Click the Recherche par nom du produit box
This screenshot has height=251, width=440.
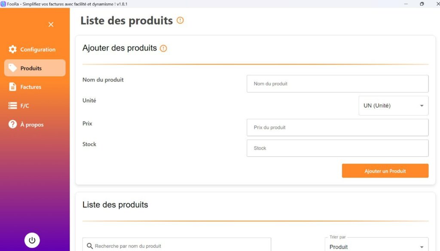(x=177, y=245)
